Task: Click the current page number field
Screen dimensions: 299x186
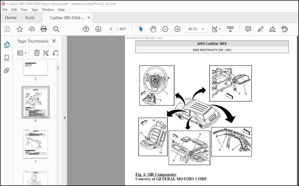Action: (111, 29)
